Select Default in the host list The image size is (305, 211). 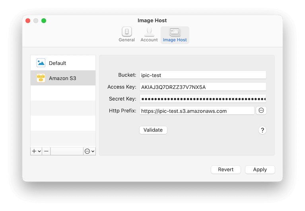coord(63,63)
